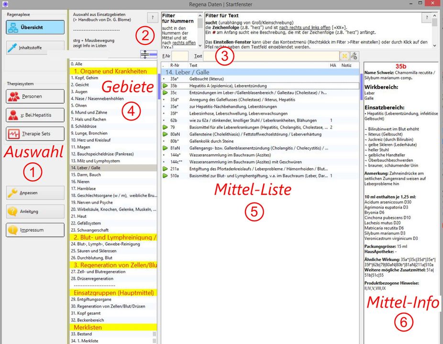Open the Personen section
Image resolution: width=443 pixels, height=344 pixels.
coord(35,97)
